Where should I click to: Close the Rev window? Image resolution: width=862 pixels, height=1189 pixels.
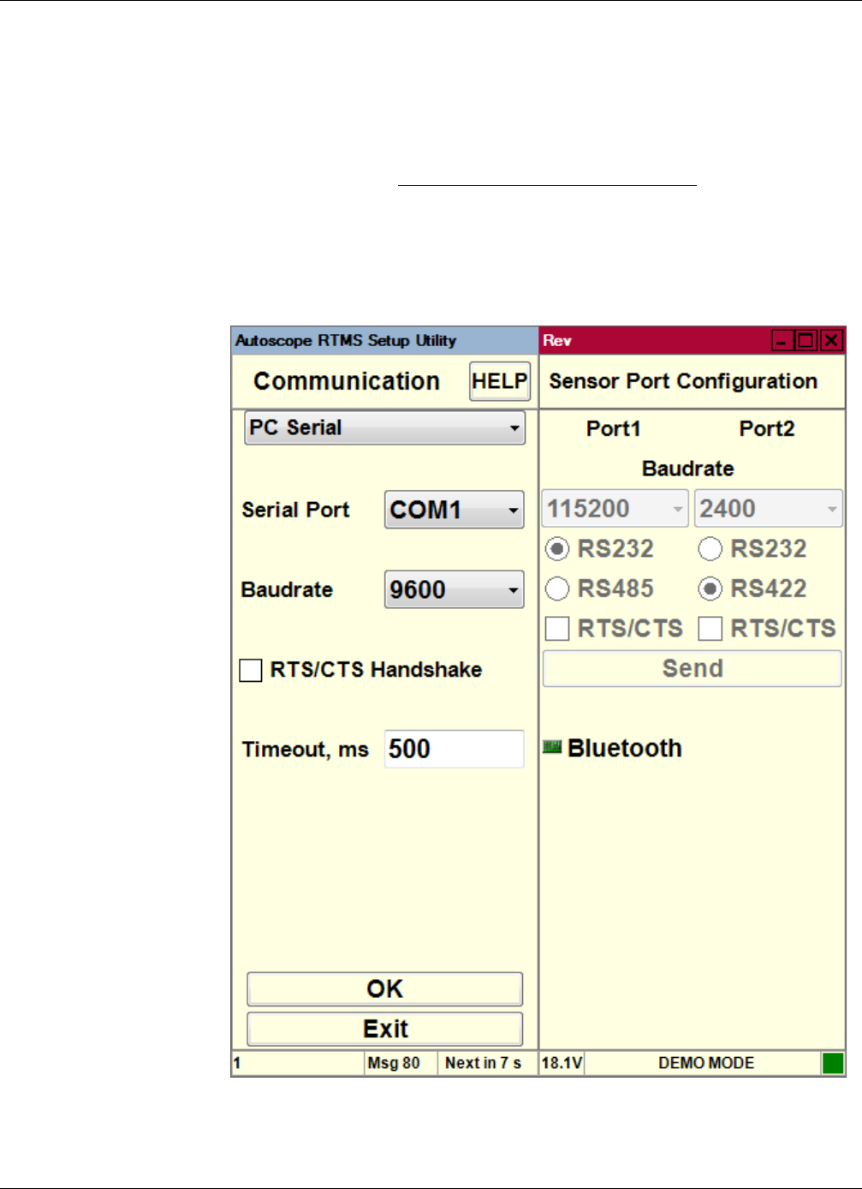tap(831, 341)
